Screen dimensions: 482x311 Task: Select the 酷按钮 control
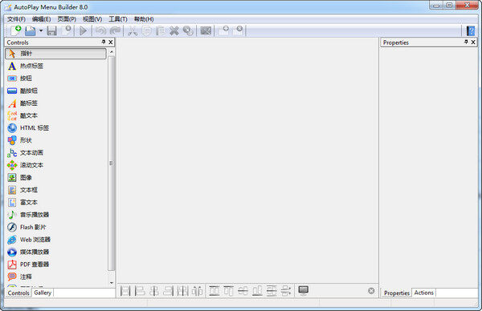point(55,91)
